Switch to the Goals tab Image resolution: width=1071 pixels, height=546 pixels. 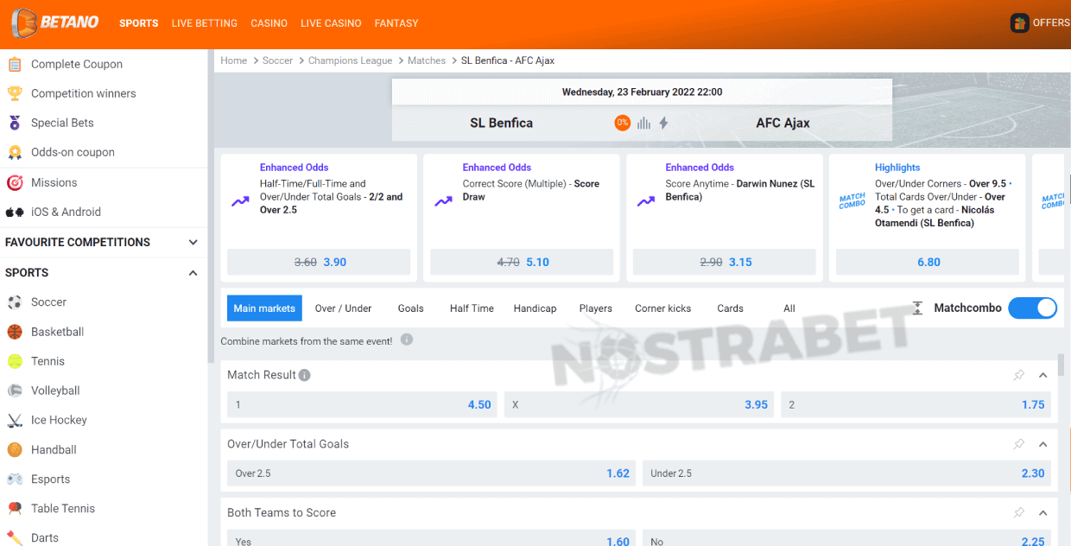410,308
